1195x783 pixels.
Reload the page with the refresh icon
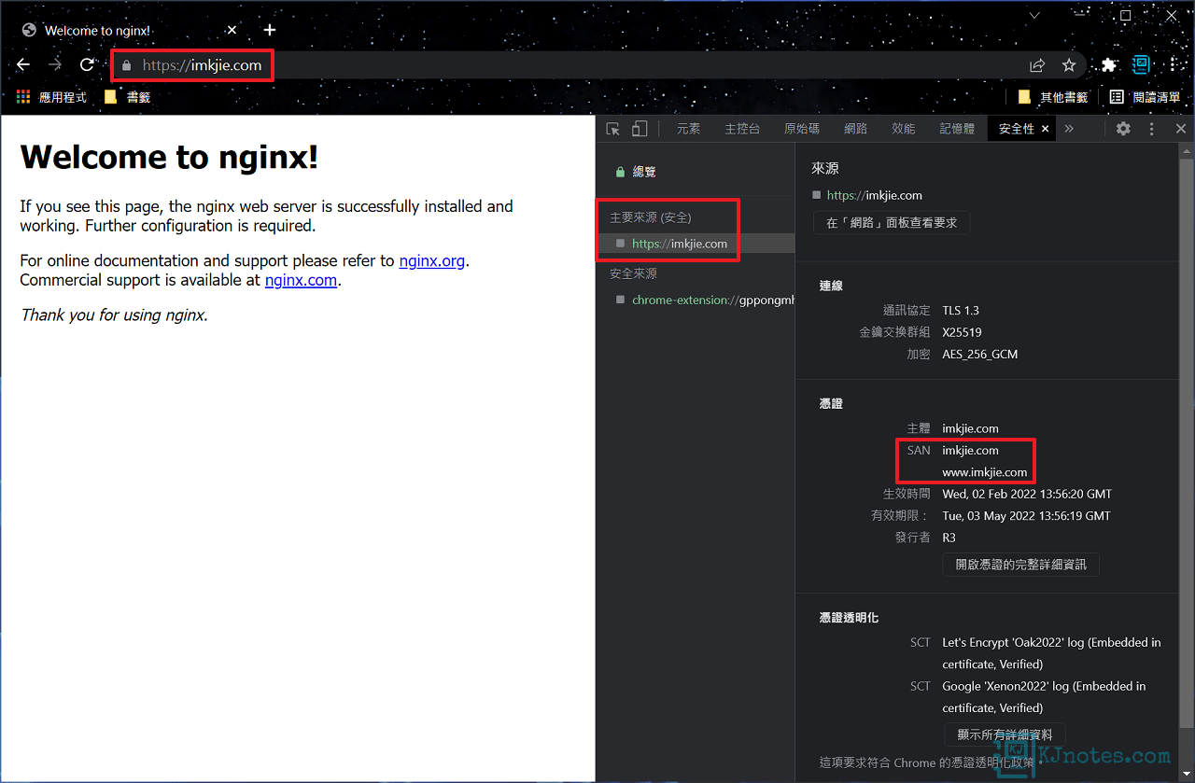87,65
